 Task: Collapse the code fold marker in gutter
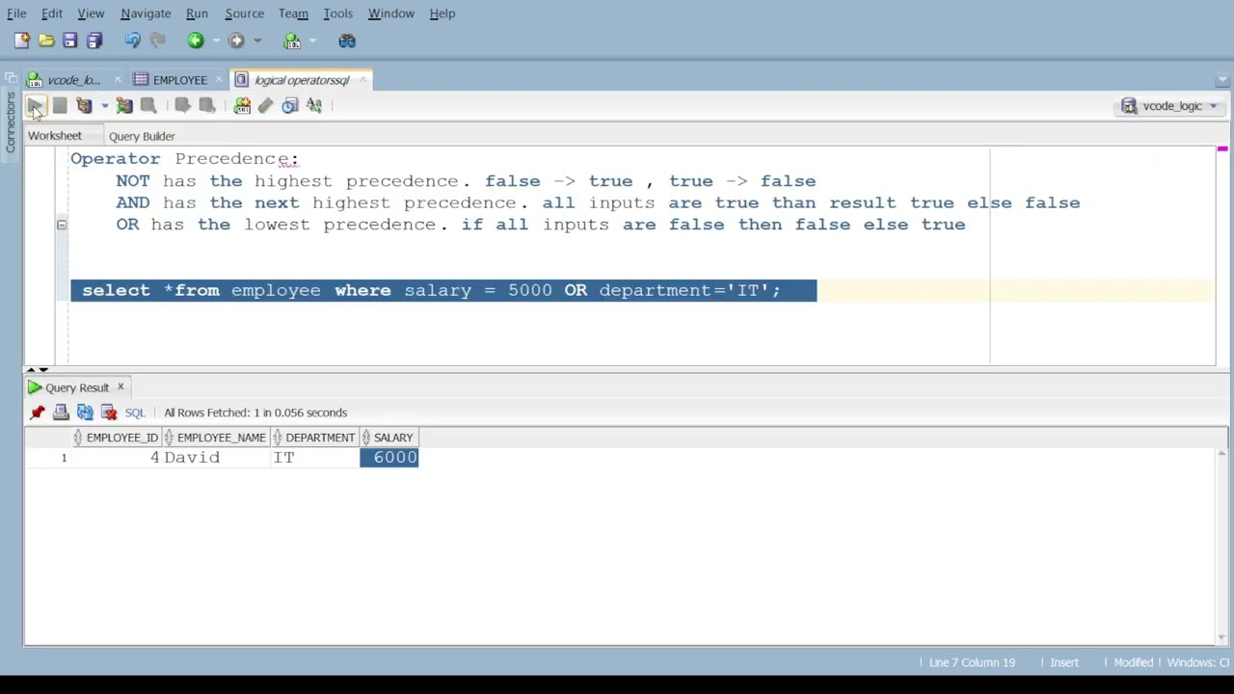(61, 225)
